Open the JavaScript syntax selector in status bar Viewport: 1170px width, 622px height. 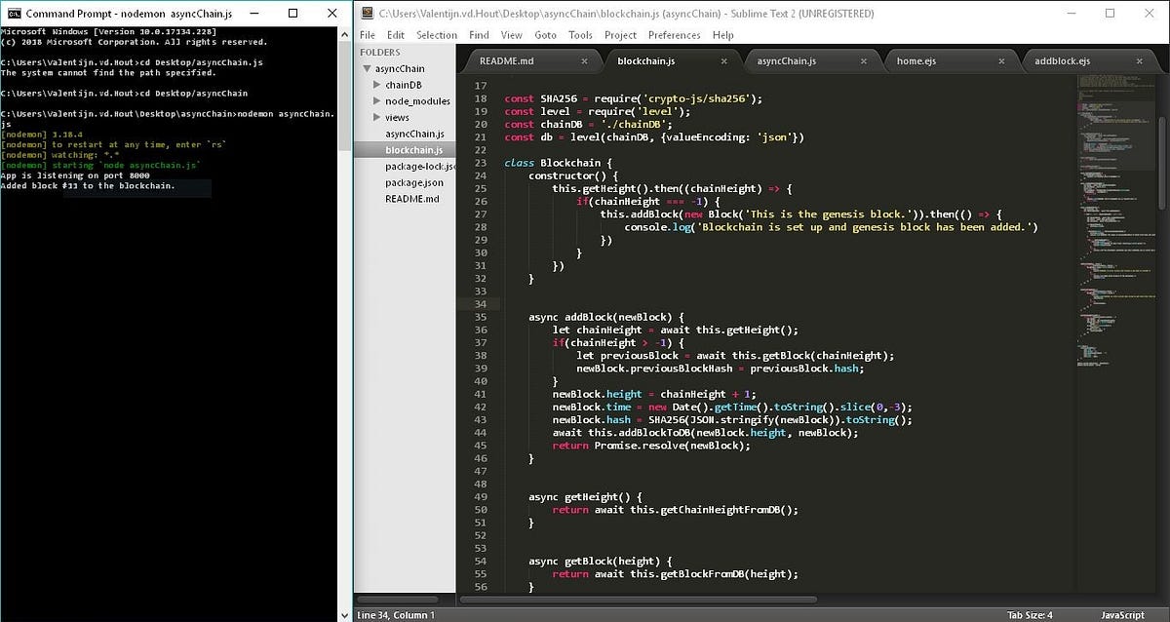pyautogui.click(x=1121, y=615)
